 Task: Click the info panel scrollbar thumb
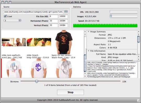pyautogui.click(x=139, y=39)
